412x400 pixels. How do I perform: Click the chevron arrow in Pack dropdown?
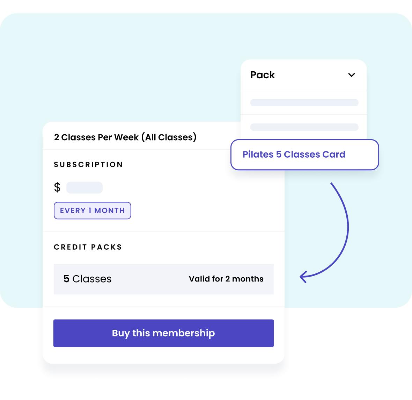[x=352, y=75]
